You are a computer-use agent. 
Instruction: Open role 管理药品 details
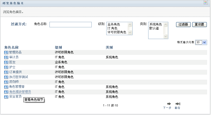tap(15, 52)
